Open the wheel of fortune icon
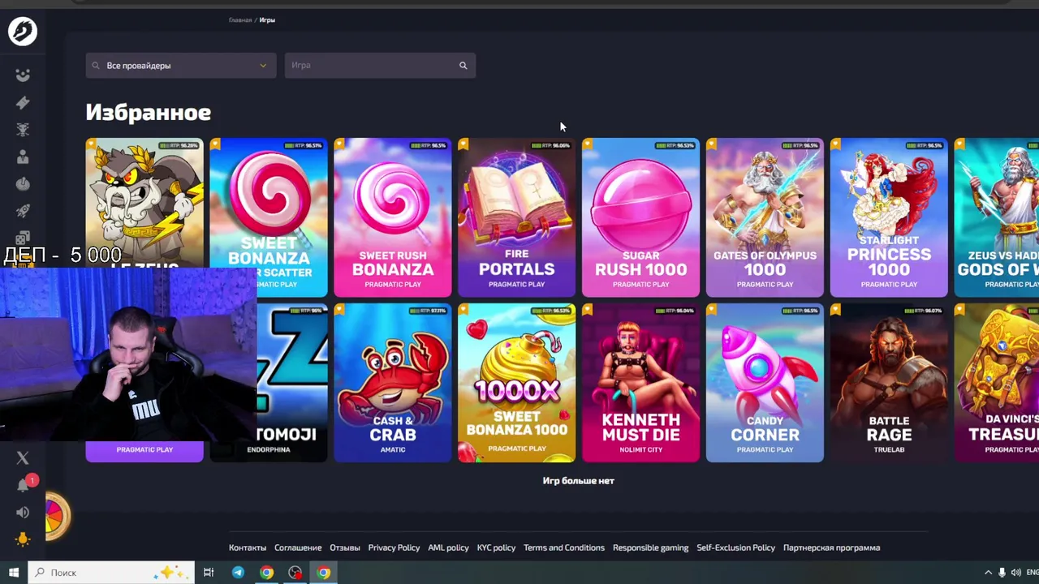The image size is (1039, 584). tap(57, 517)
